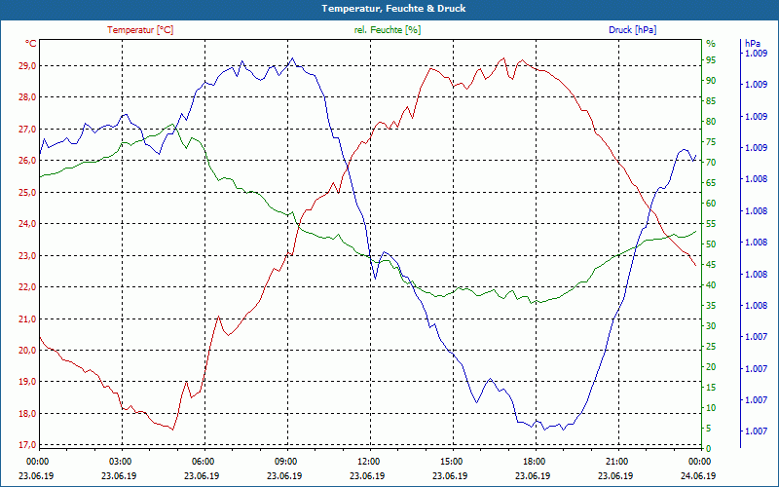This screenshot has width=779, height=487.
Task: Click green humidity axis value '35'
Action: pos(711,306)
